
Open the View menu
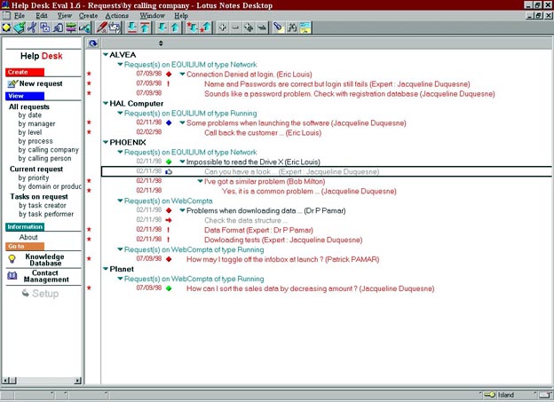(x=65, y=16)
